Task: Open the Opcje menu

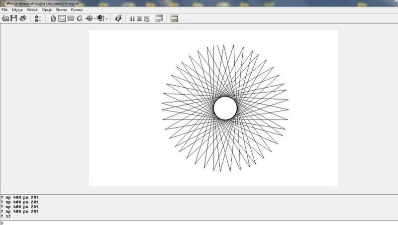Action: coord(47,10)
